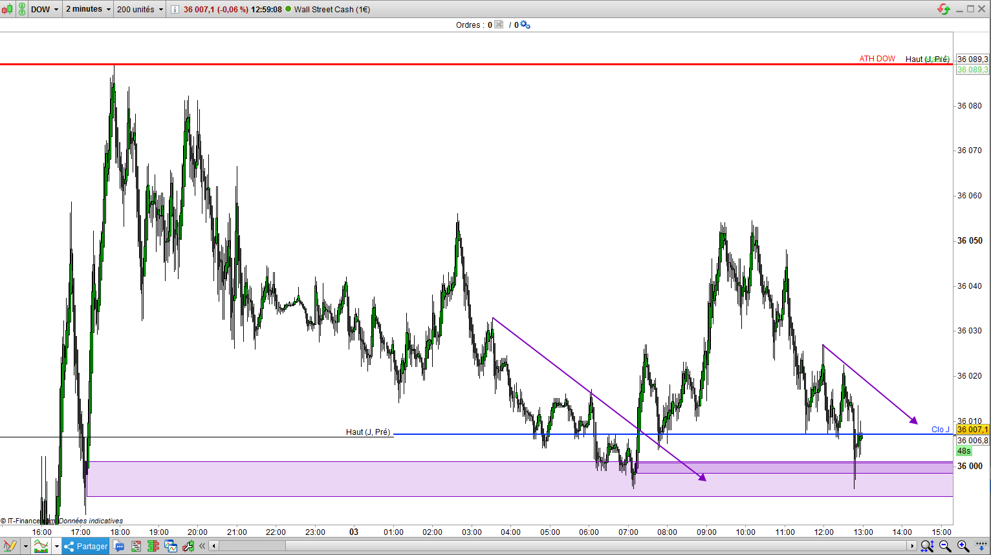This screenshot has width=991, height=555.
Task: Click the horizontal time scrollbar track
Action: point(563,546)
